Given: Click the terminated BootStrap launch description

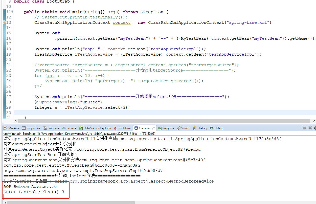Looking at the screenshot, I should tap(79, 134).
